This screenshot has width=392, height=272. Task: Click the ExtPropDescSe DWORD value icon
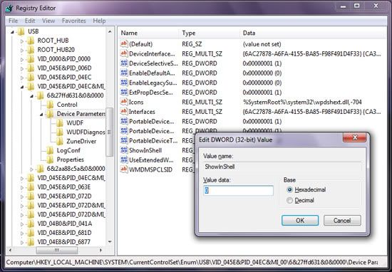click(x=124, y=92)
